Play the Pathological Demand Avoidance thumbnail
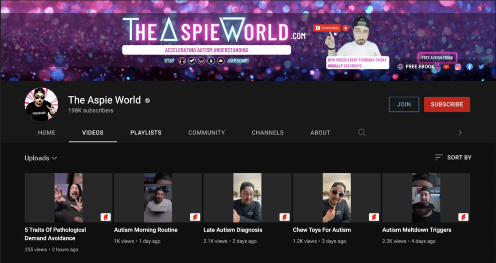 [x=69, y=198]
